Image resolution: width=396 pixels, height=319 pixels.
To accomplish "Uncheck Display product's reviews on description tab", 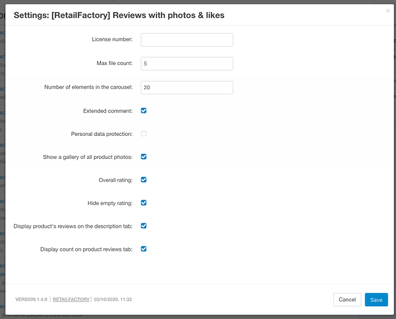I will [x=144, y=226].
